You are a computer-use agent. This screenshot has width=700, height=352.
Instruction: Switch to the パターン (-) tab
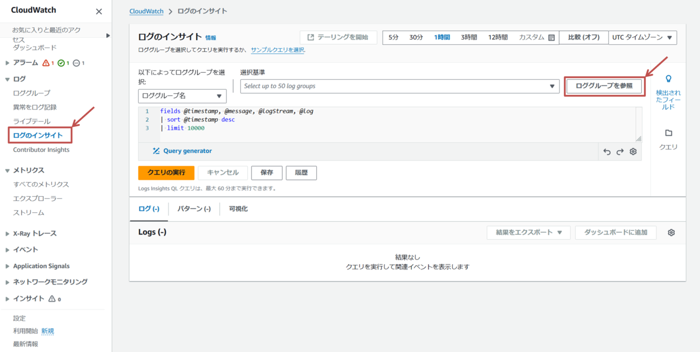coord(194,209)
